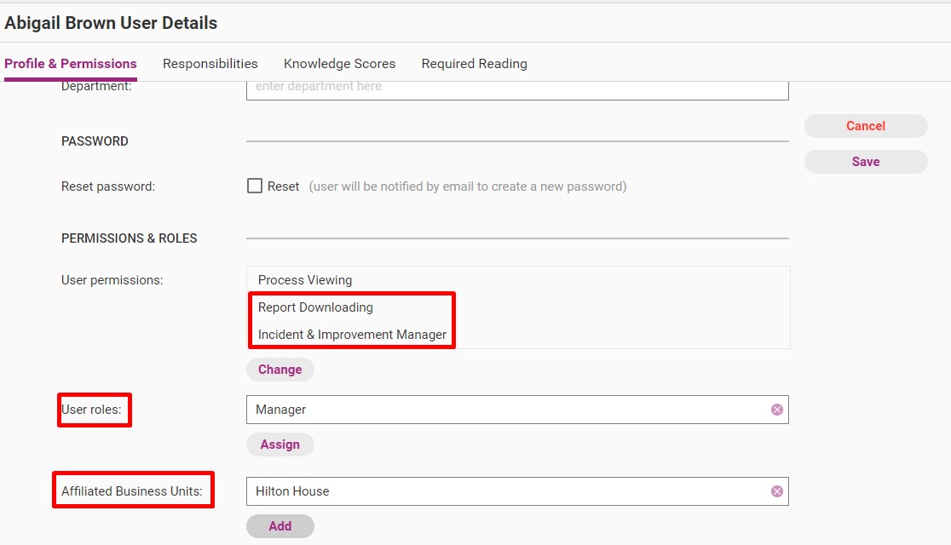Click the Reset checkbox label text

pyautogui.click(x=283, y=186)
